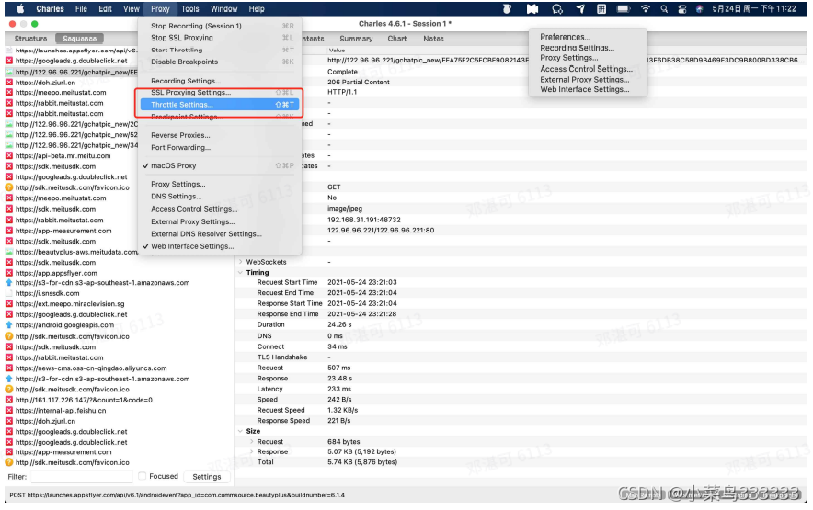The height and width of the screenshot is (510, 813).
Task: Enable the Focused checkbox
Action: tap(142, 476)
